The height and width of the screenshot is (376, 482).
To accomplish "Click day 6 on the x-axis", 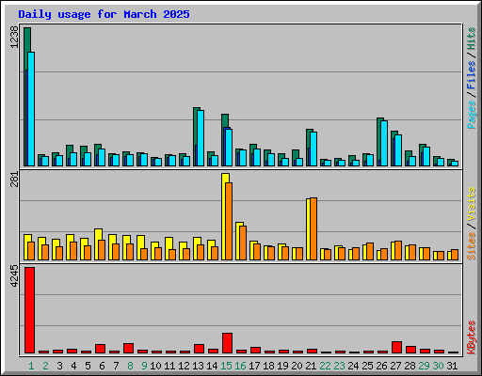I will tap(102, 366).
